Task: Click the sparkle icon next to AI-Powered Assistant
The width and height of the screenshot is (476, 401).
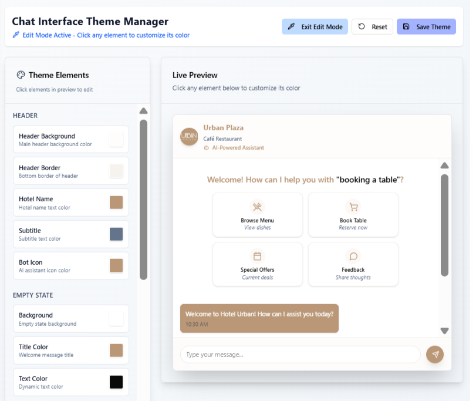Action: [x=206, y=149]
